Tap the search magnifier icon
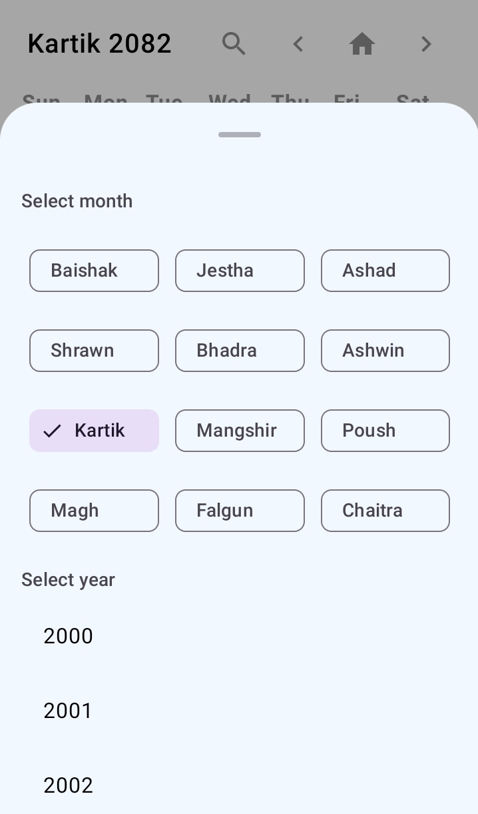Screen dimensions: 478x814 click(234, 44)
